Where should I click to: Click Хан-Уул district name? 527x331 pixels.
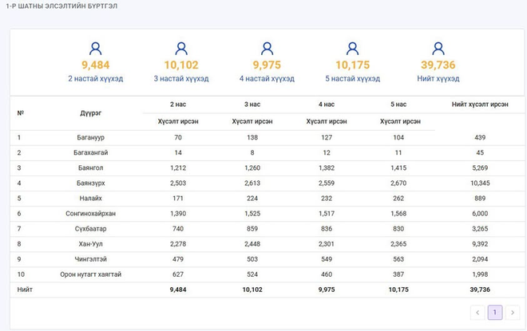click(91, 244)
